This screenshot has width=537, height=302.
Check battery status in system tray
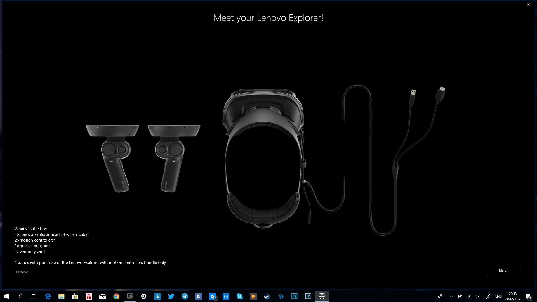coord(460,296)
